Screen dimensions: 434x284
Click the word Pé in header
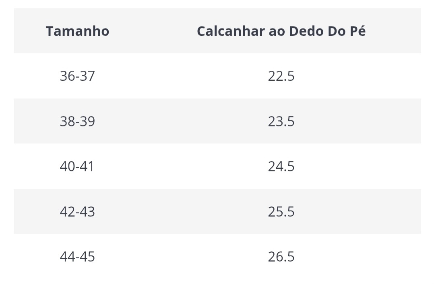tap(358, 31)
